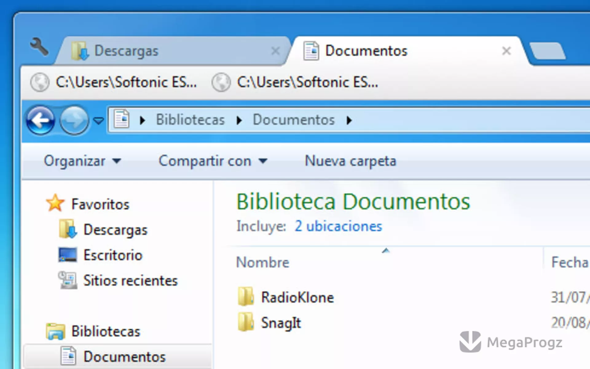Viewport: 590px width, 369px height.
Task: Create a Nueva carpeta
Action: click(351, 161)
